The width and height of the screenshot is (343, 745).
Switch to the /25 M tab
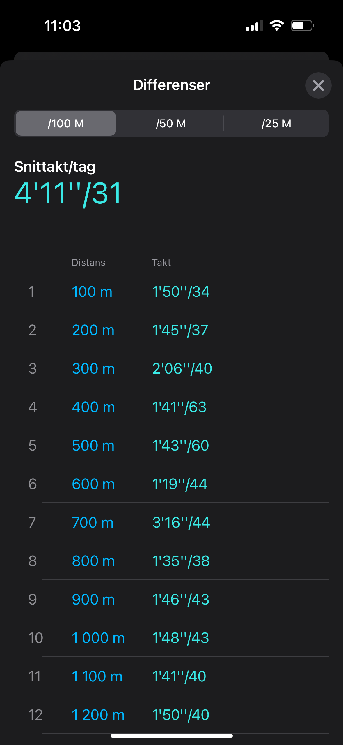[x=276, y=123]
